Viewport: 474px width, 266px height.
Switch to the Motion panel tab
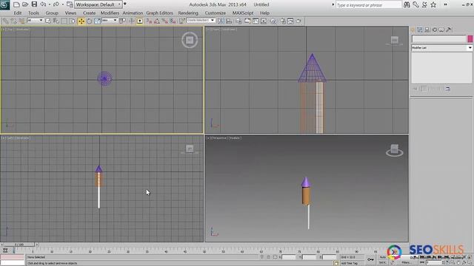pos(435,30)
